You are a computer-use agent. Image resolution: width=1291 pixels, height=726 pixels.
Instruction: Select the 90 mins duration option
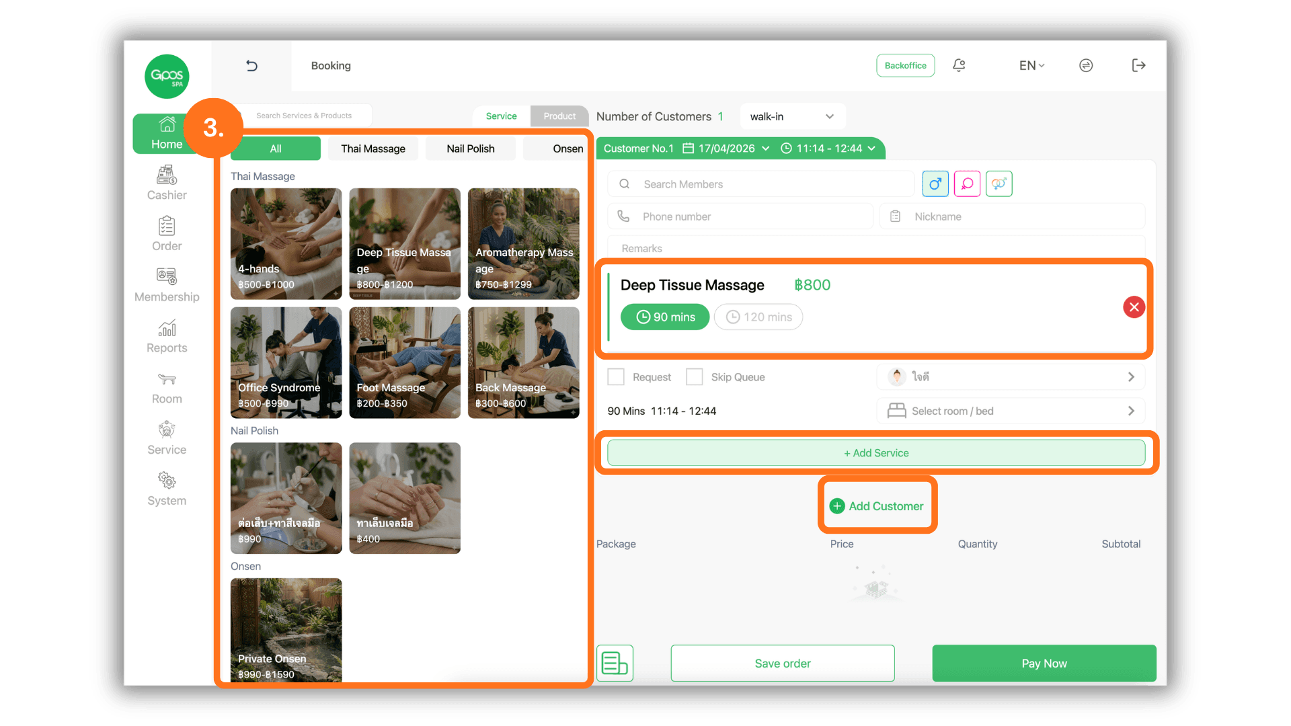[x=665, y=317]
